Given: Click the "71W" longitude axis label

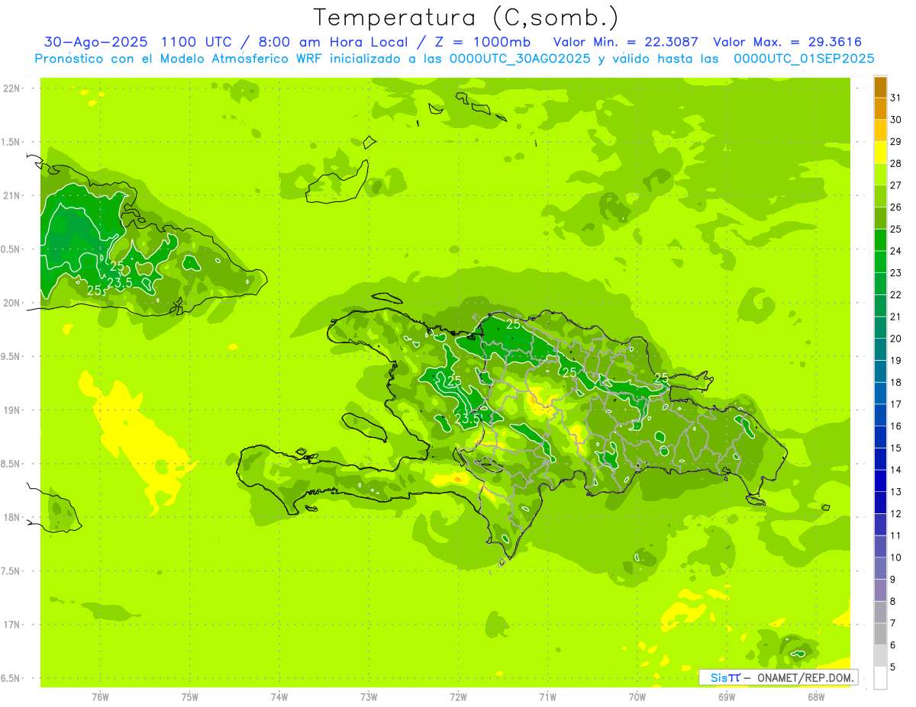Looking at the screenshot, I should click(547, 697).
